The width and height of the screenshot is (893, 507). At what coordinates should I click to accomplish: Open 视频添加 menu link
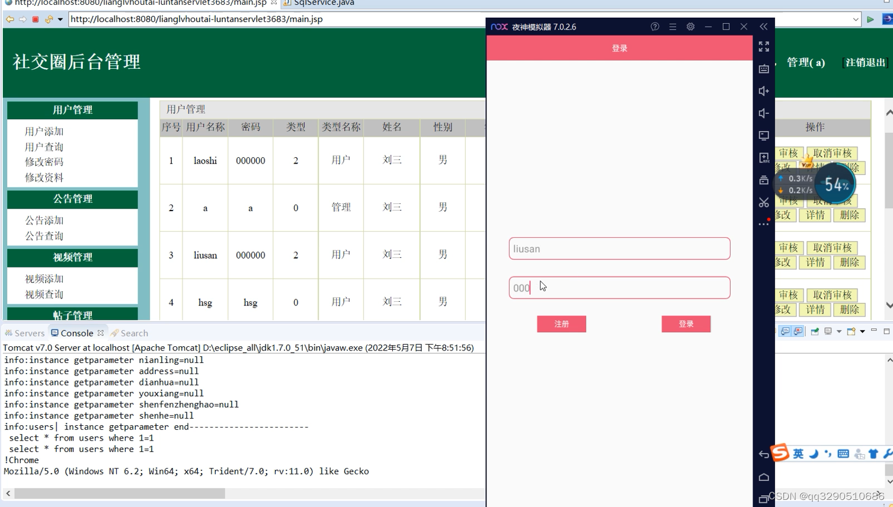click(44, 279)
